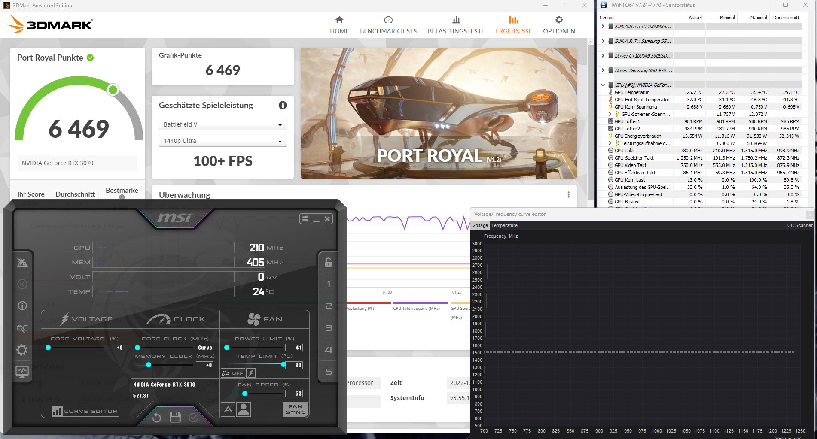
Task: Open Afterburner settings gear
Action: pyautogui.click(x=22, y=350)
